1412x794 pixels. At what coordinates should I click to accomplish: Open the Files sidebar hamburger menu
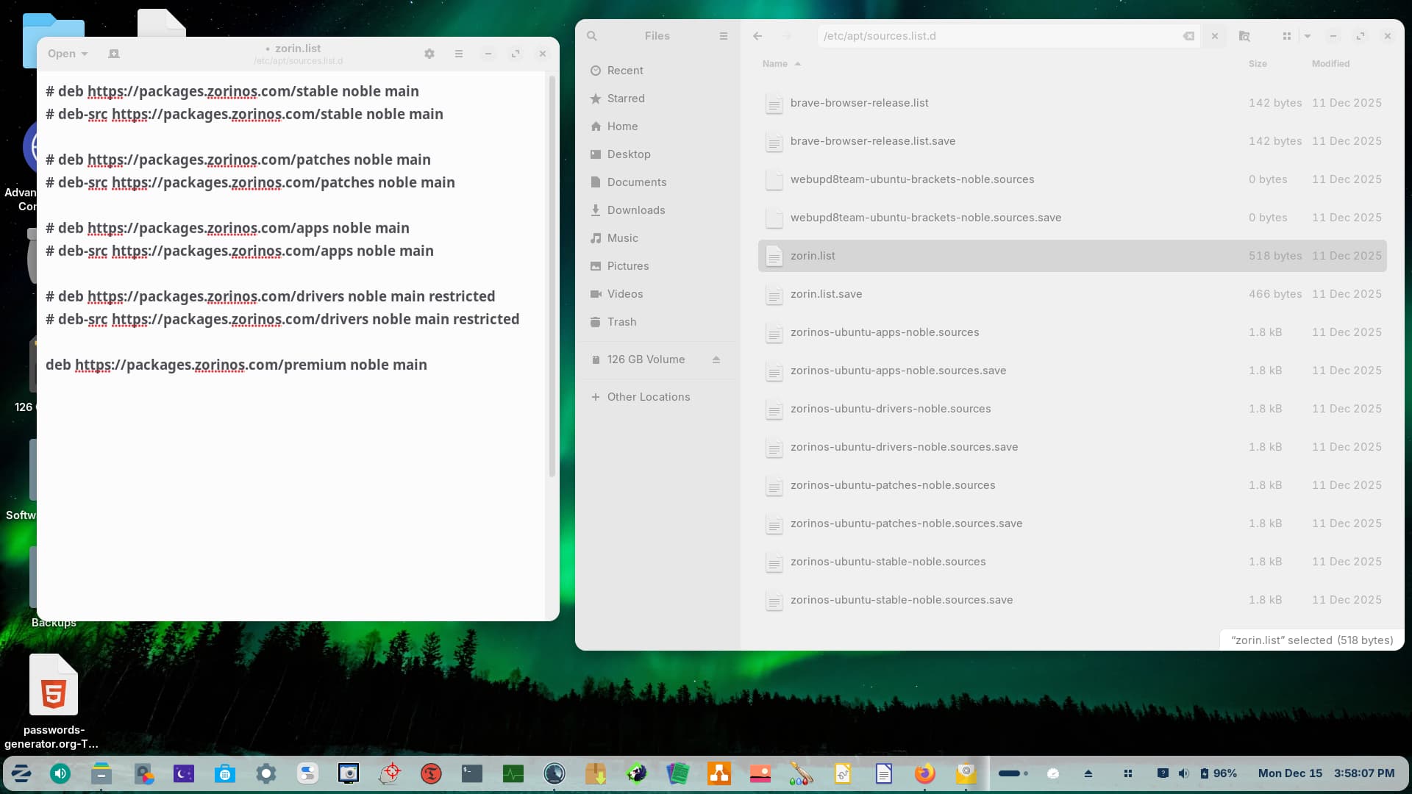[x=724, y=36]
